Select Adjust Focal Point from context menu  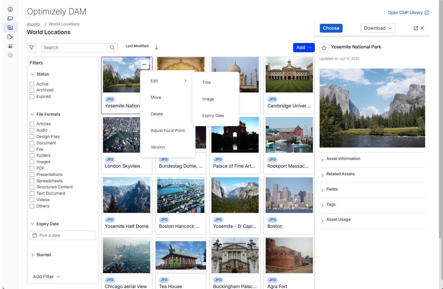[x=168, y=131]
